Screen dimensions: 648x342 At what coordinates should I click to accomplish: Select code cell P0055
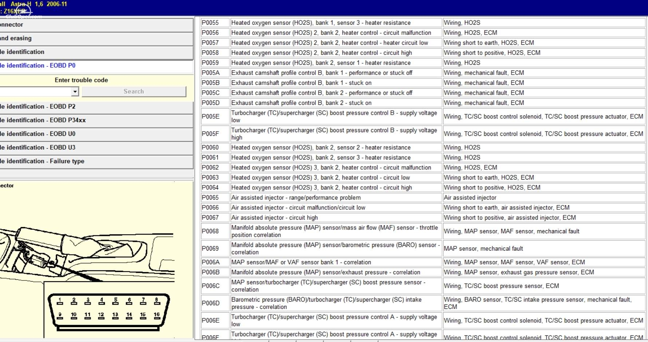(x=215, y=23)
